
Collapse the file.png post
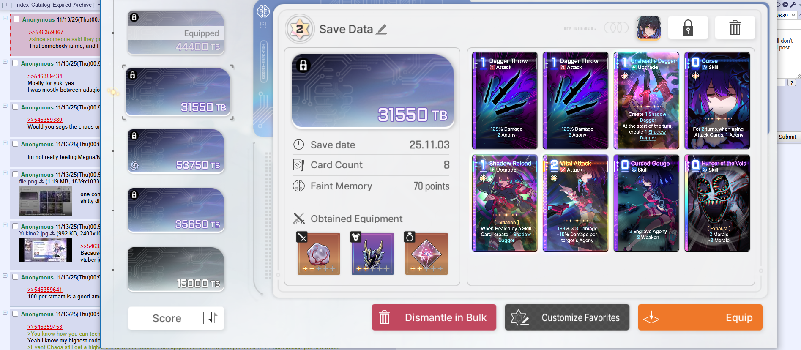(x=5, y=173)
